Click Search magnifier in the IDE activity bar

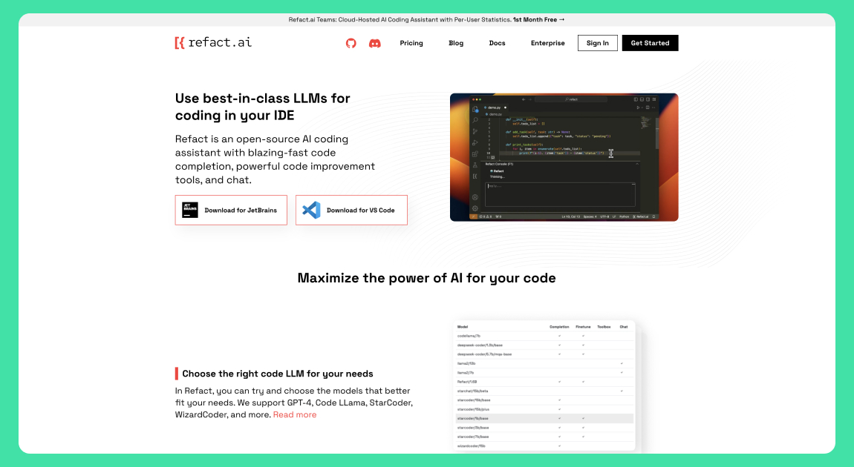click(x=475, y=120)
